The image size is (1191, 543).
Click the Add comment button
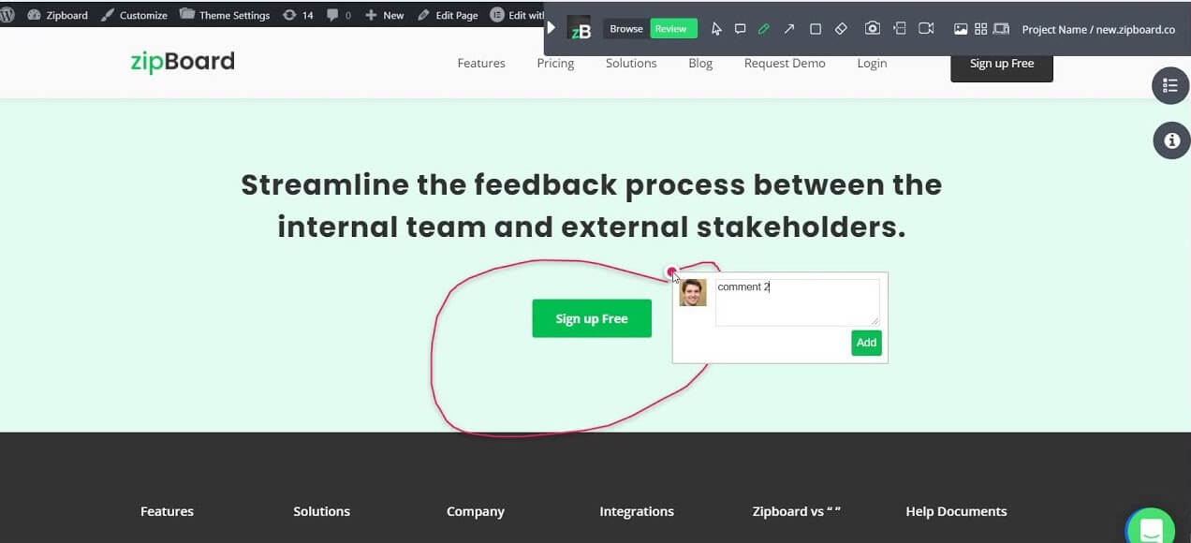coord(866,343)
